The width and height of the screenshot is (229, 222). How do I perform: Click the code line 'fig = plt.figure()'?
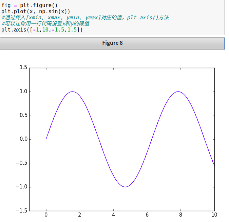click(x=30, y=5)
